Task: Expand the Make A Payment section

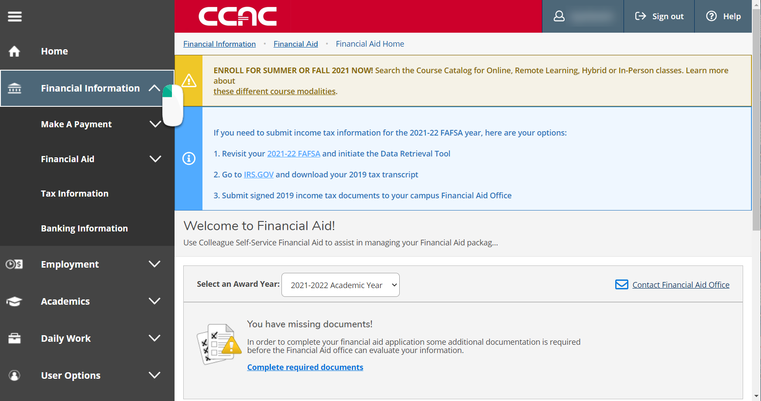Action: tap(155, 124)
